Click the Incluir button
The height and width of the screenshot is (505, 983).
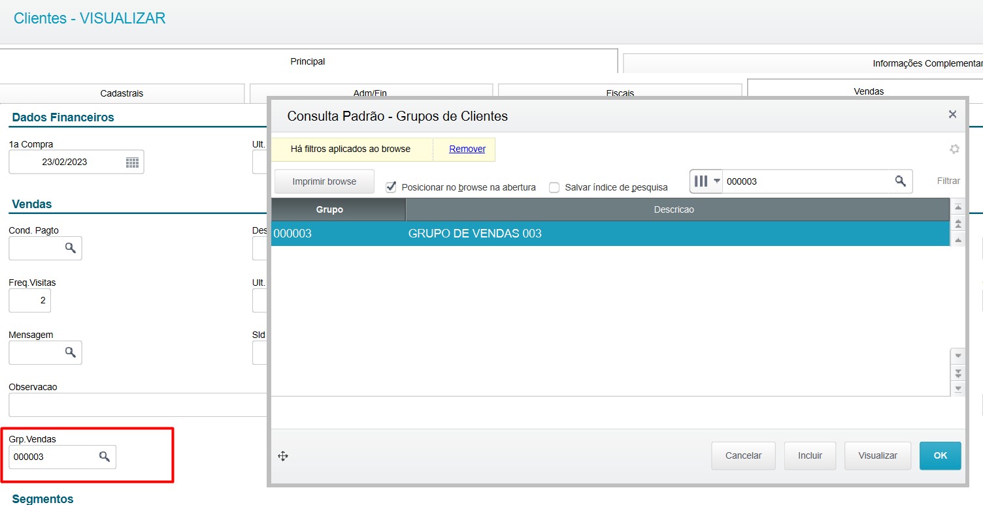click(x=810, y=455)
